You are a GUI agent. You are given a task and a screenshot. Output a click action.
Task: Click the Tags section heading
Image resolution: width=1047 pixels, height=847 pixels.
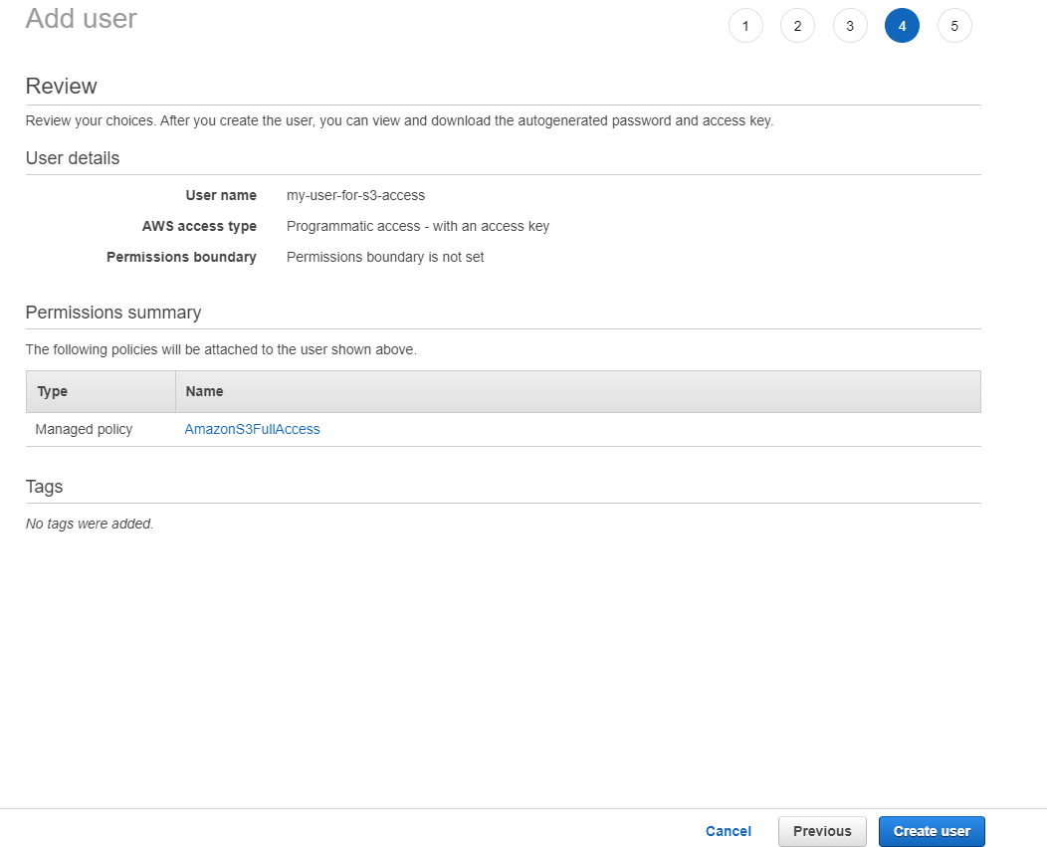44,487
